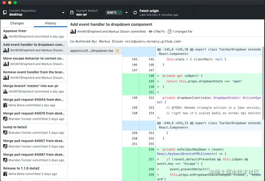This screenshot has height=181, width=265.
Task: Click Brendan Forster avatar in #4067 commit row
Action: (5, 160)
